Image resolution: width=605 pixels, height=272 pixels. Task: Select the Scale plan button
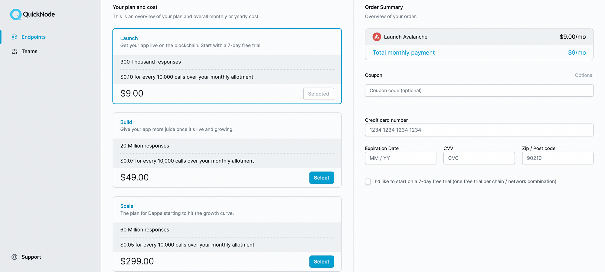coord(322,262)
